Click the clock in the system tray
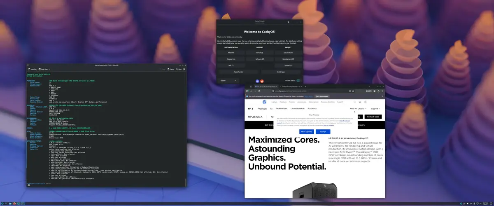This screenshot has height=206, width=494. pyautogui.click(x=486, y=204)
